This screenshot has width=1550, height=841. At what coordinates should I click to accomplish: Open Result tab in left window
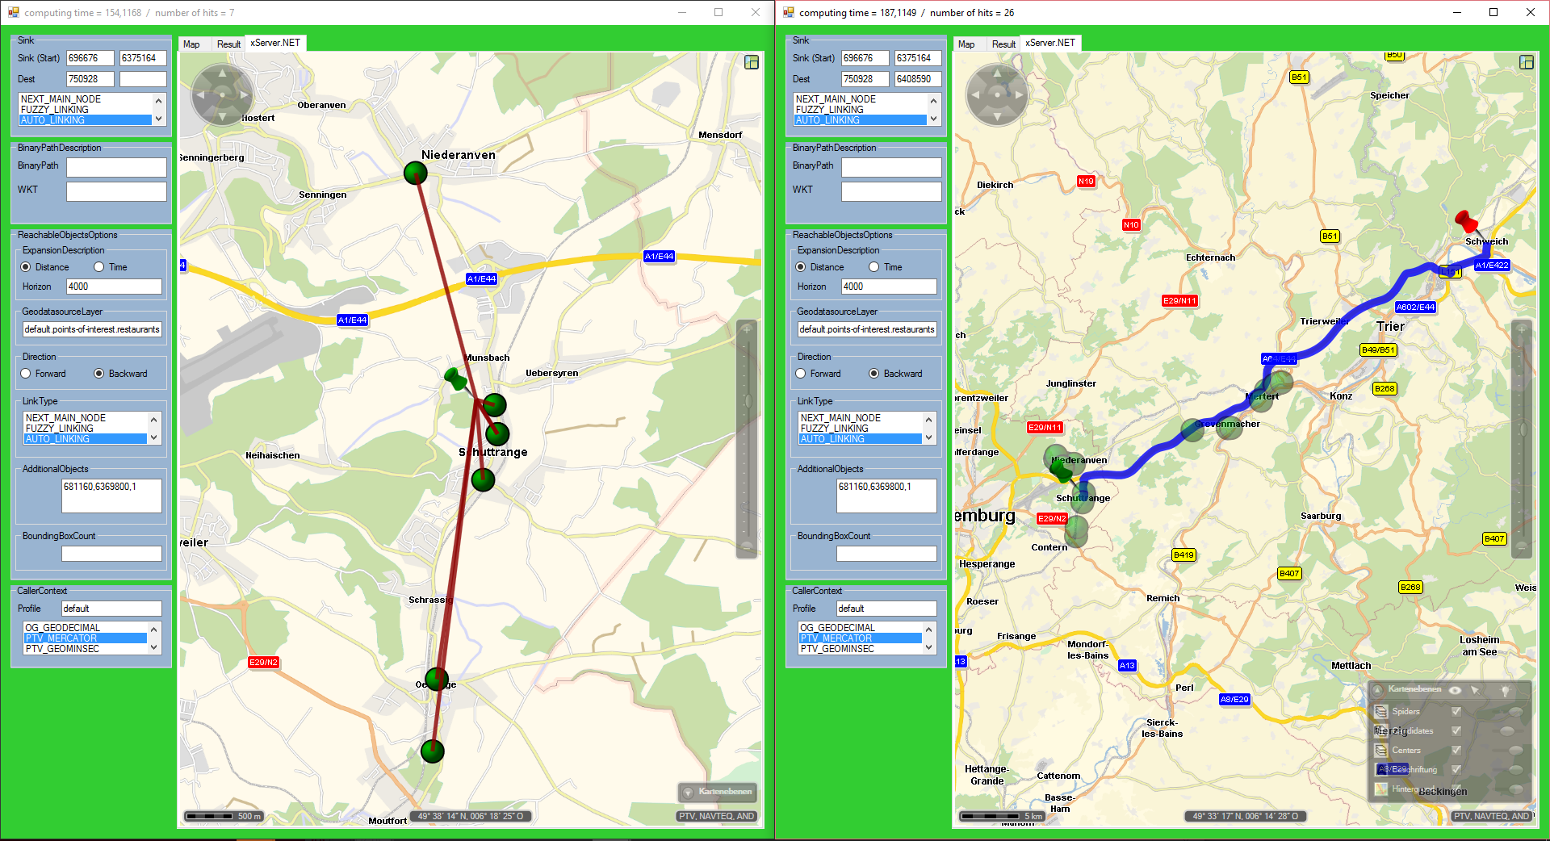tap(228, 44)
